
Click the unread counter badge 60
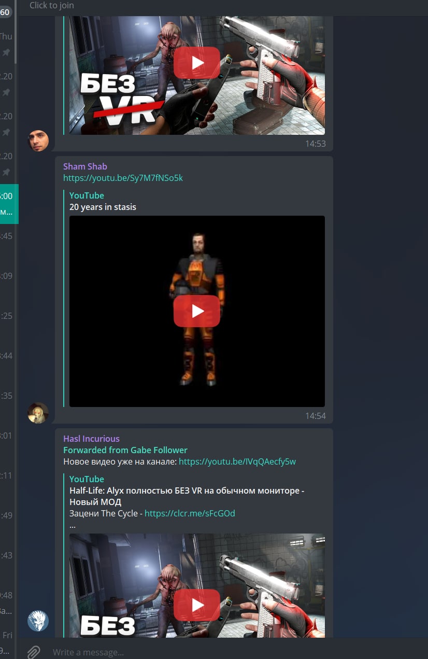[5, 12]
